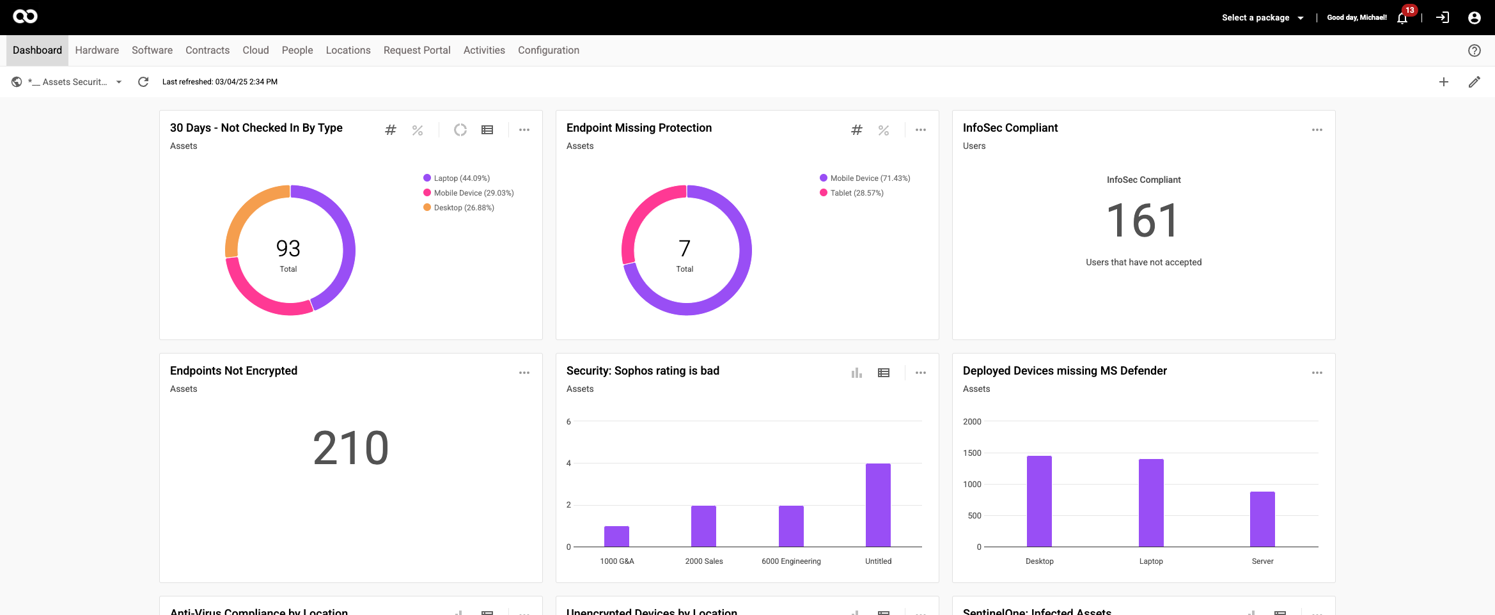The image size is (1495, 615).
Task: Toggle number display on 30 Days widget
Action: (391, 130)
